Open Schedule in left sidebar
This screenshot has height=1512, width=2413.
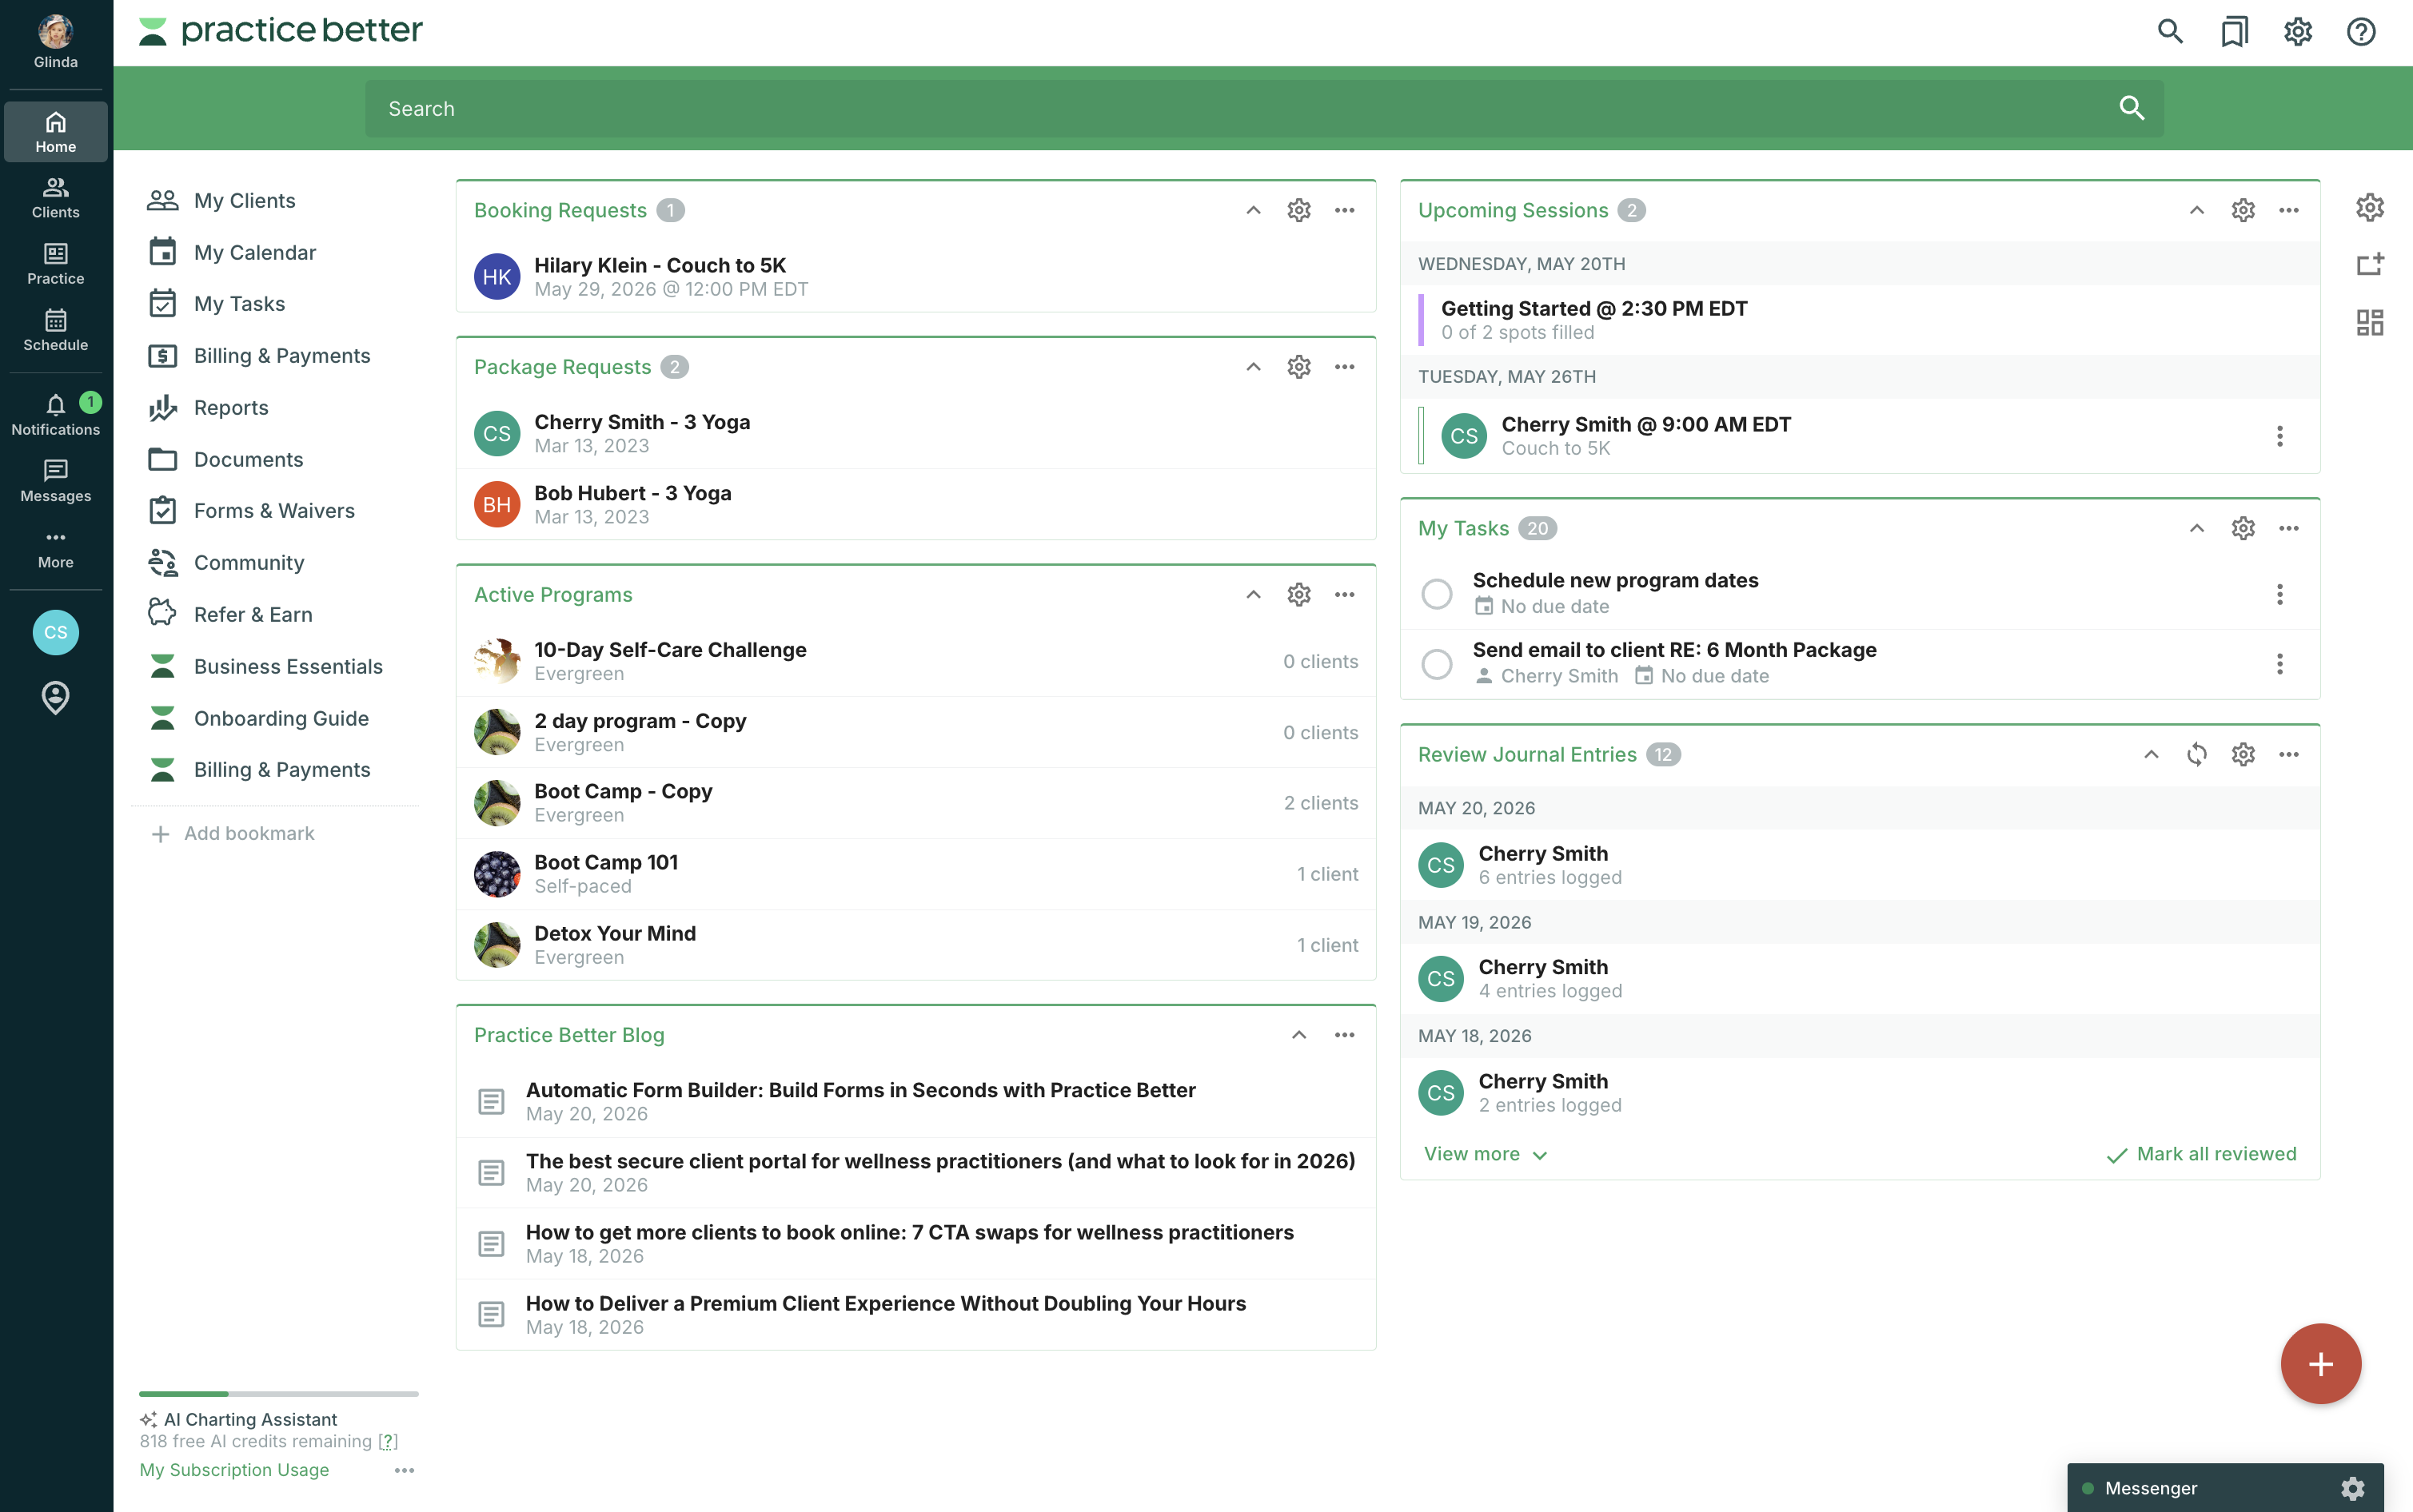tap(56, 331)
